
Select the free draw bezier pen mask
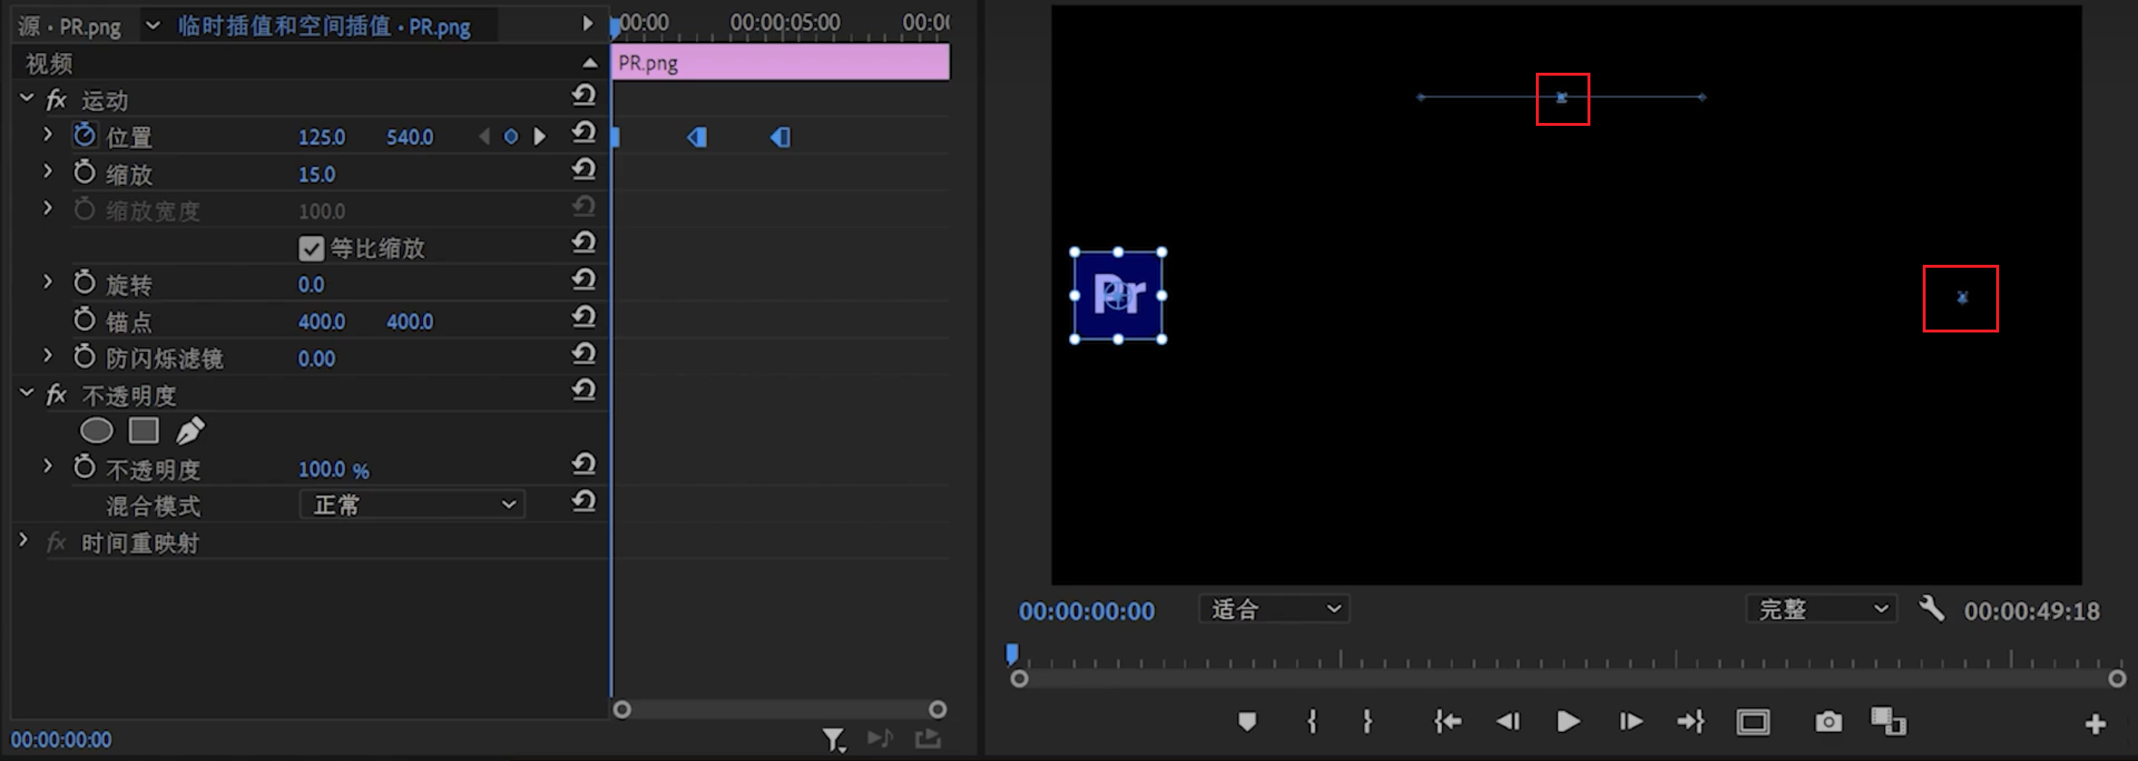click(190, 431)
